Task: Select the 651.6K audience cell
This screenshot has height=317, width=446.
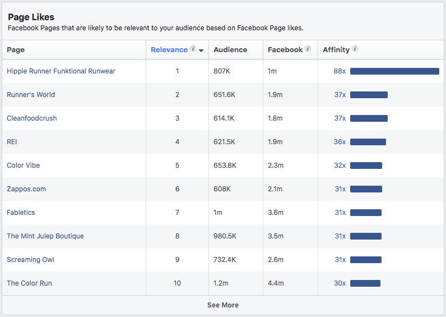Action: (225, 95)
